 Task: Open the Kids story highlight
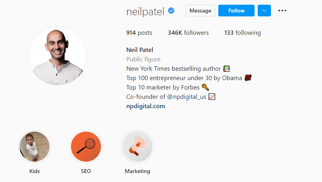pyautogui.click(x=34, y=146)
